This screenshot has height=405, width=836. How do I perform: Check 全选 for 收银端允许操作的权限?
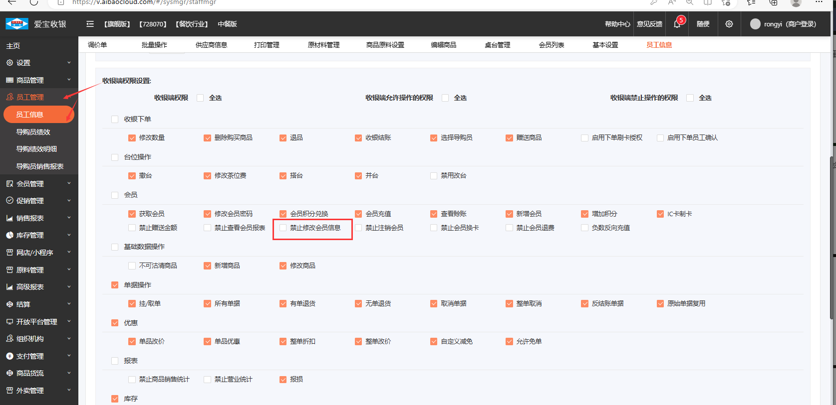point(445,98)
